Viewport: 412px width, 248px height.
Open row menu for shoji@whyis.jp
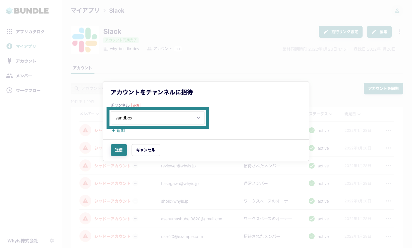click(x=388, y=201)
